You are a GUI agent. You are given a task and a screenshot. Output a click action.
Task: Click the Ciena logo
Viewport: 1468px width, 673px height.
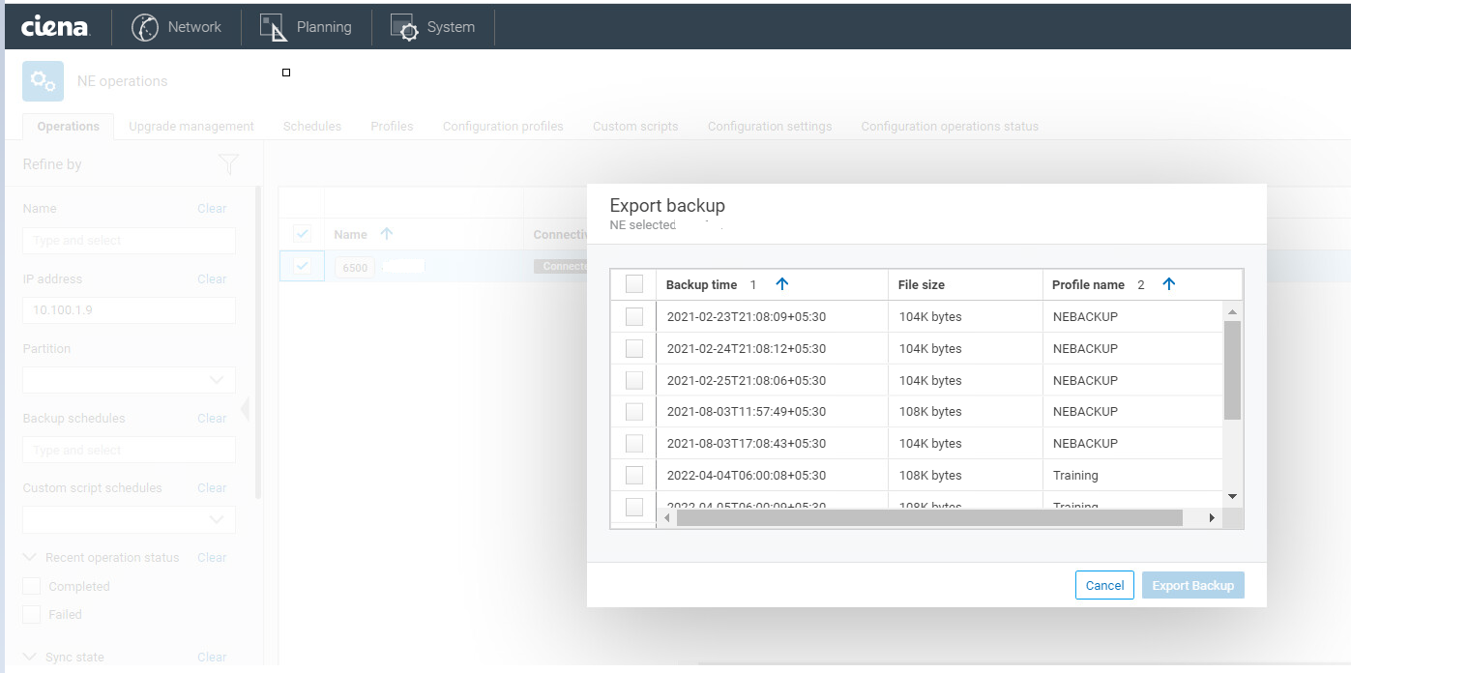pyautogui.click(x=55, y=26)
